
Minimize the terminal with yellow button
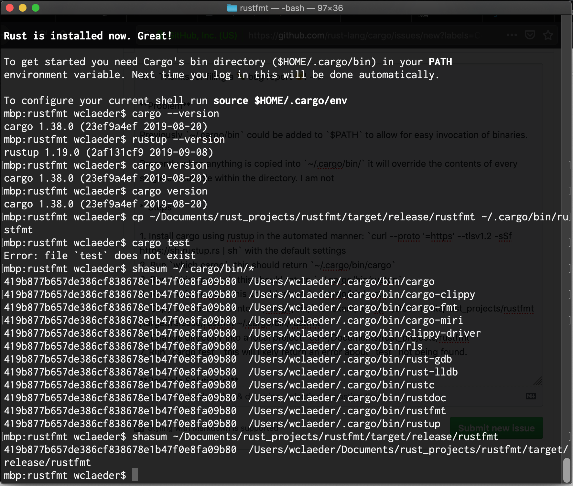23,8
